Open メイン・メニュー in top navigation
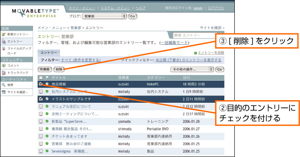This screenshot has width=300, height=157. (82, 8)
